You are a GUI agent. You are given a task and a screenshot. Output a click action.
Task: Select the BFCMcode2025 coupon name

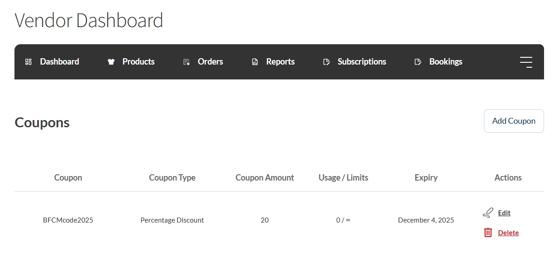[68, 220]
